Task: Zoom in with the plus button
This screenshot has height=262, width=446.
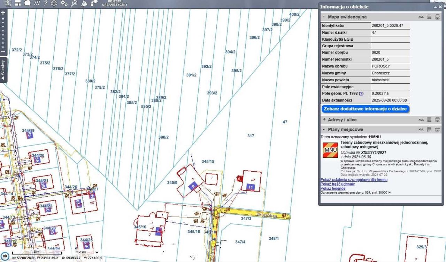Action: 3,13
